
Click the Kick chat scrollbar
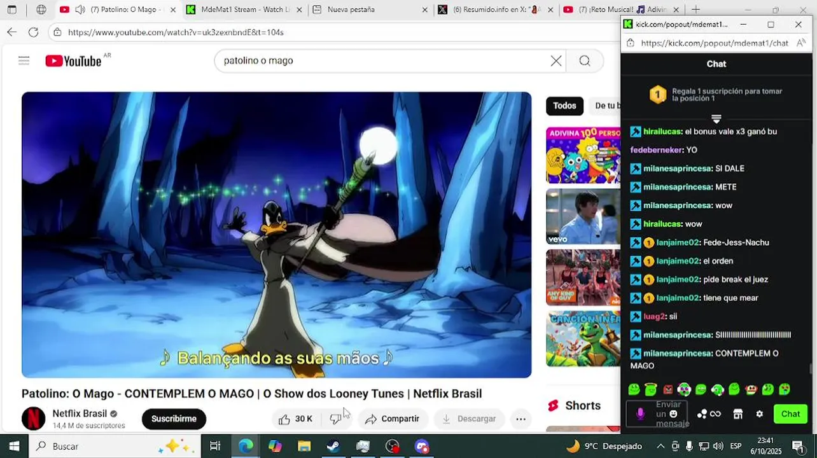coord(810,369)
